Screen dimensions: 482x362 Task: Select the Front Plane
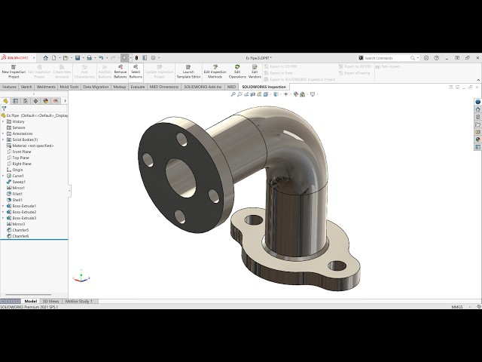[19, 152]
